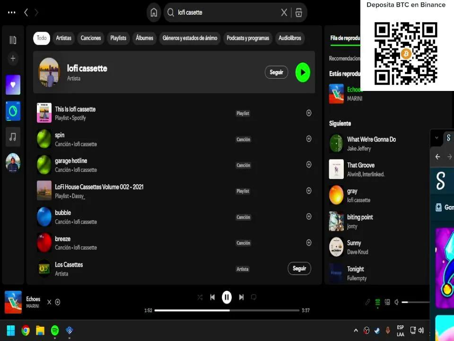Image resolution: width=454 pixels, height=341 pixels.
Task: Skip to next track
Action: (x=241, y=297)
